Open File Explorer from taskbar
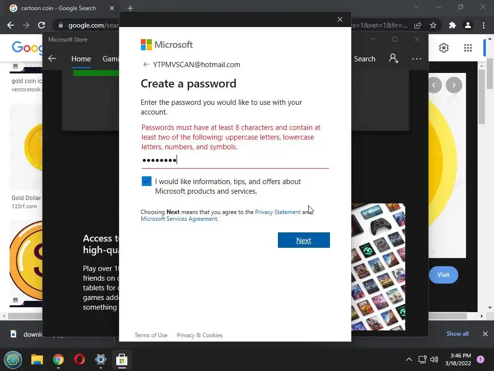The height and width of the screenshot is (371, 494). coord(37,359)
